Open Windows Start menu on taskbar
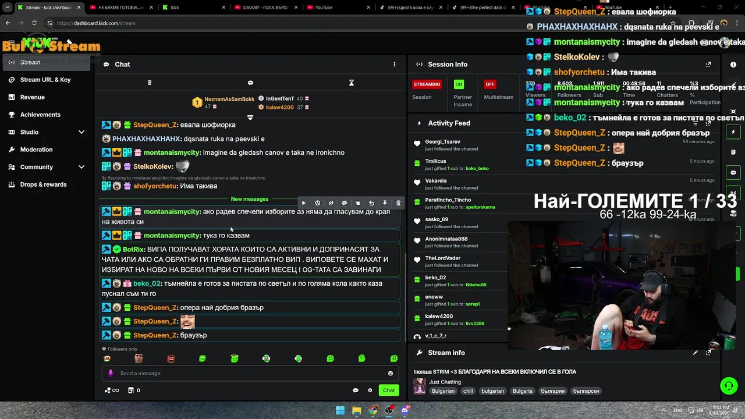 click(x=340, y=410)
